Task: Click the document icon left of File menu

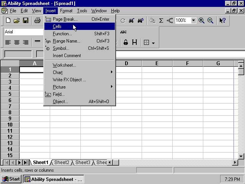Action: [x=4, y=11]
